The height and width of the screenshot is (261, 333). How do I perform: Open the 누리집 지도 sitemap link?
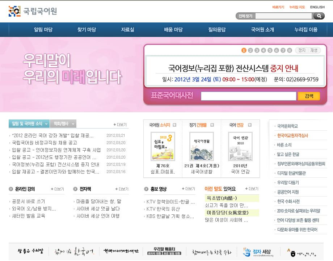(297, 7)
